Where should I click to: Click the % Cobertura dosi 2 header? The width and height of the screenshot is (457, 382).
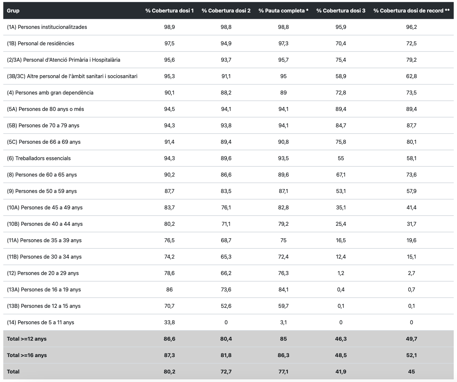[x=226, y=11]
